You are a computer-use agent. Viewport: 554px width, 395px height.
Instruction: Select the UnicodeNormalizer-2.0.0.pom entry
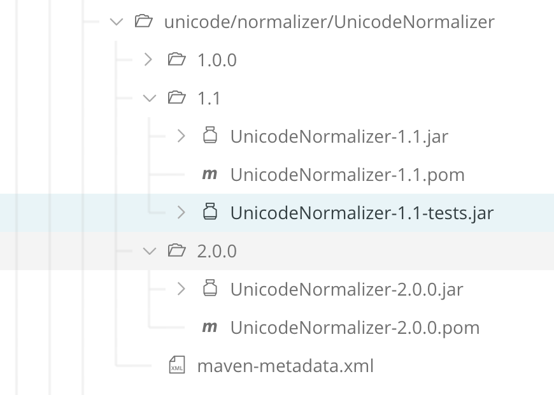(x=355, y=327)
